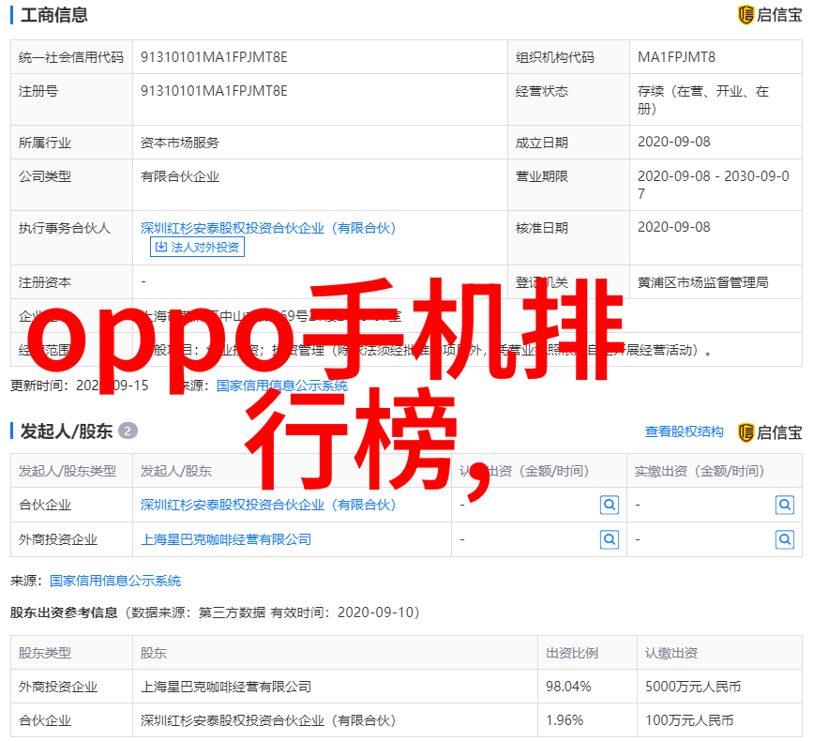Click the "执行事务合伙人" label
813x741 pixels.
(x=65, y=228)
